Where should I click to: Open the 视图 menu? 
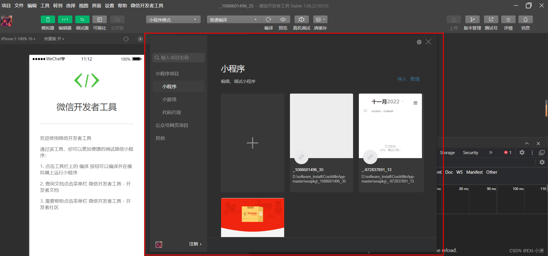coord(84,6)
